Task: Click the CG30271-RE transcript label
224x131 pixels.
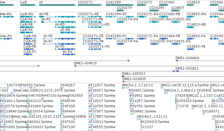Action: (x=88, y=14)
